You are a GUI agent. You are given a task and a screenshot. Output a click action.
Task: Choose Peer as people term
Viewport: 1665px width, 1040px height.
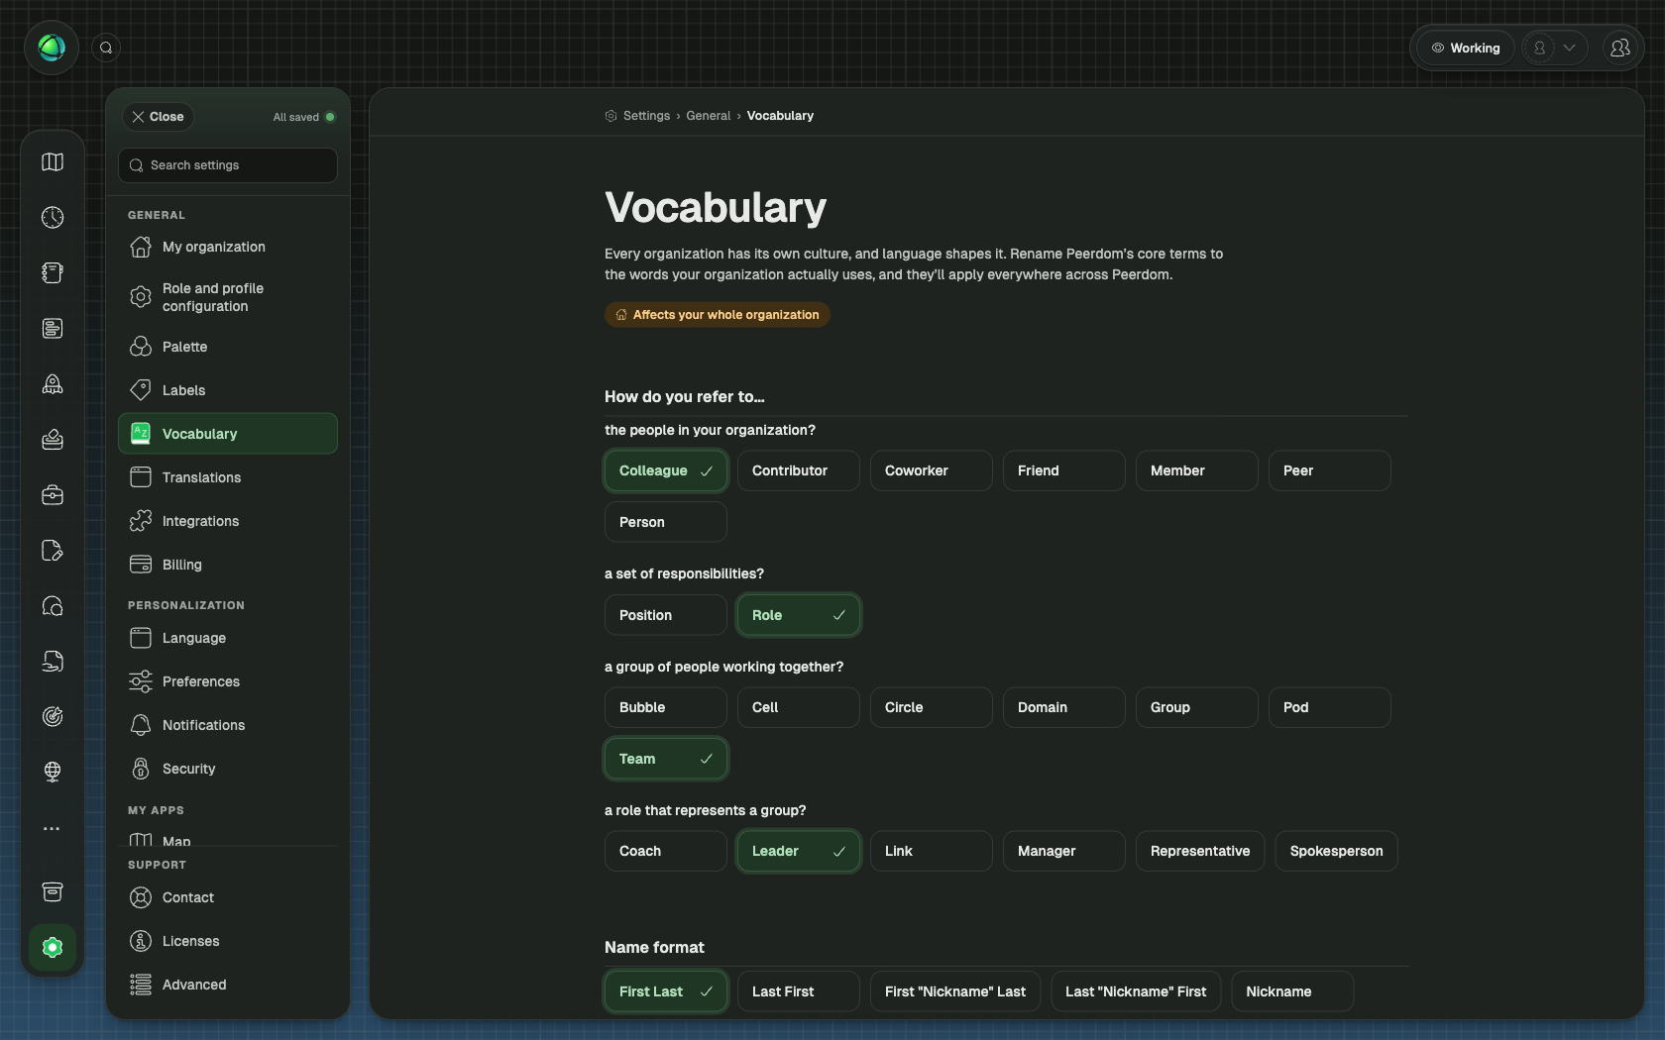1330,470
